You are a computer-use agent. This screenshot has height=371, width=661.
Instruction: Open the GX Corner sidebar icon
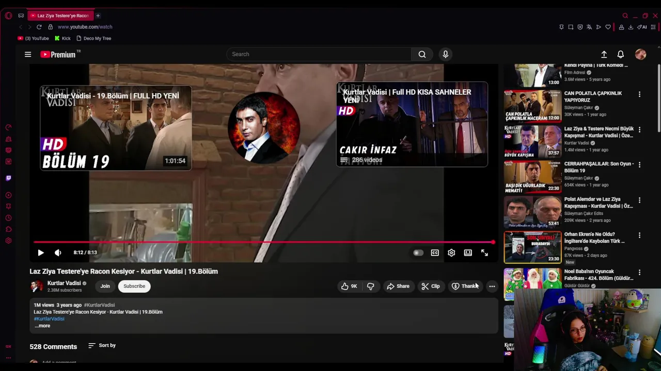click(x=8, y=346)
